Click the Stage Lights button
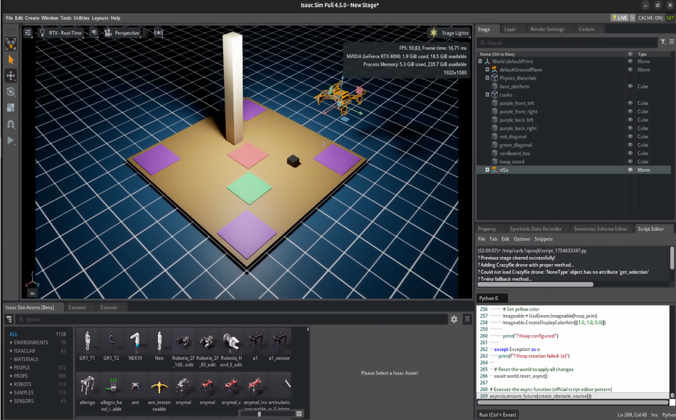This screenshot has width=676, height=420. [450, 33]
